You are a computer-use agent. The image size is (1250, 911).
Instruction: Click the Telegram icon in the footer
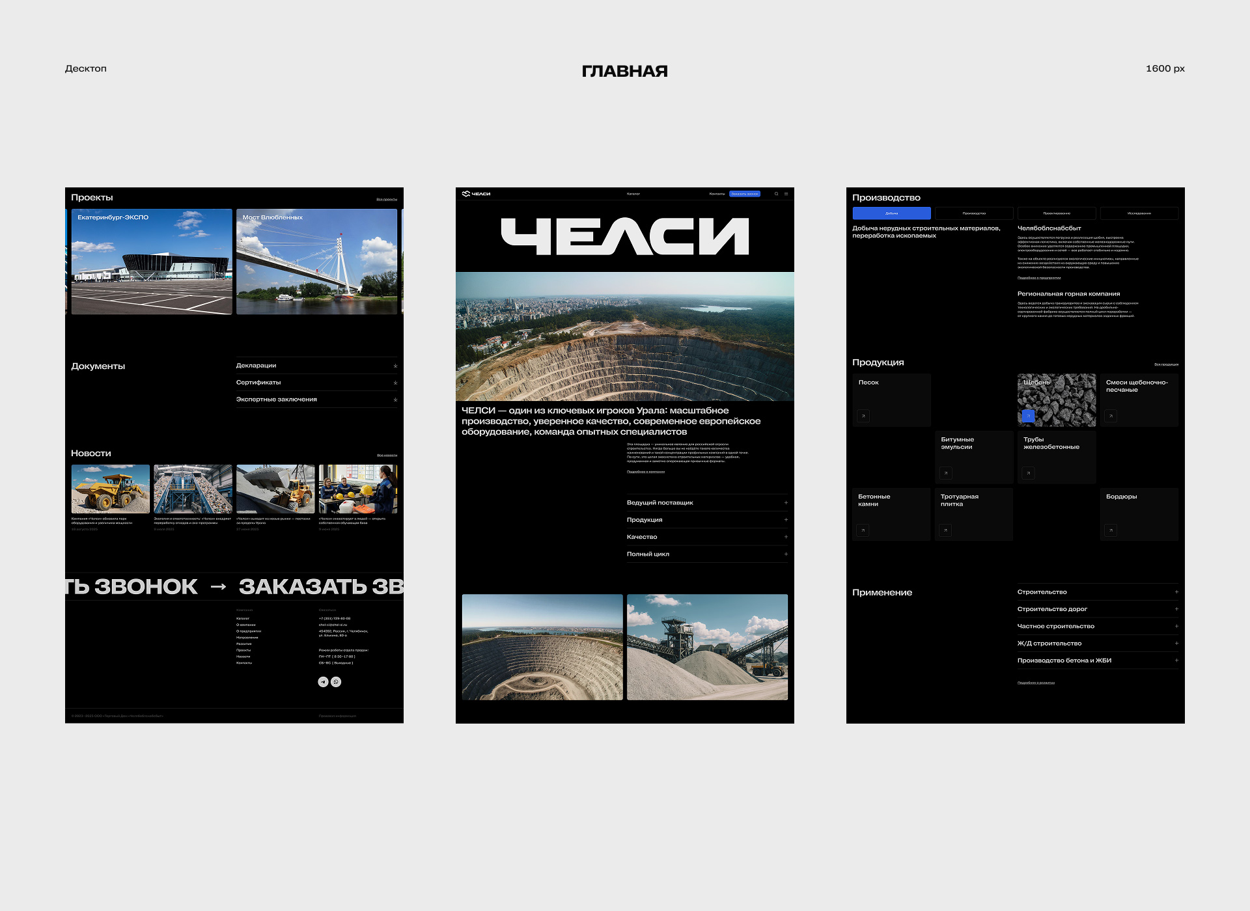coord(323,682)
